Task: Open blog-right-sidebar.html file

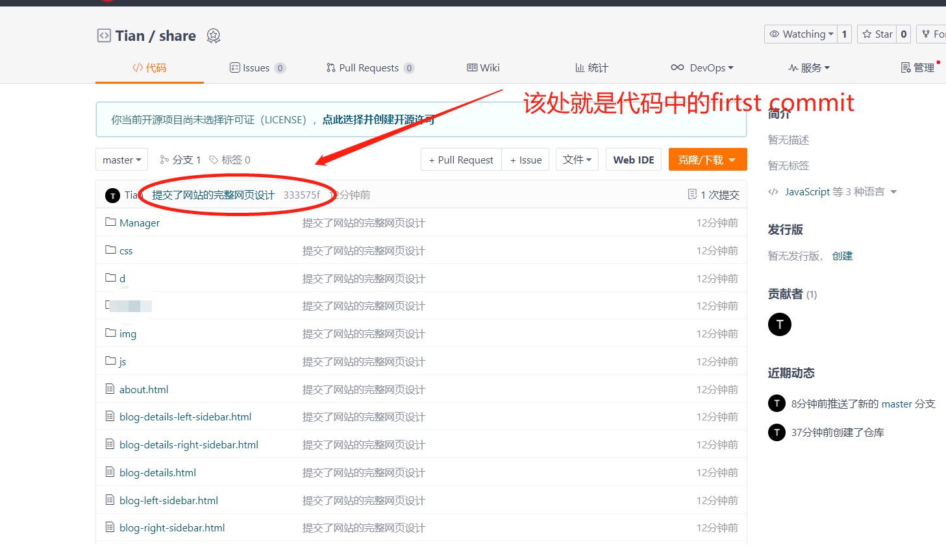Action: (172, 527)
